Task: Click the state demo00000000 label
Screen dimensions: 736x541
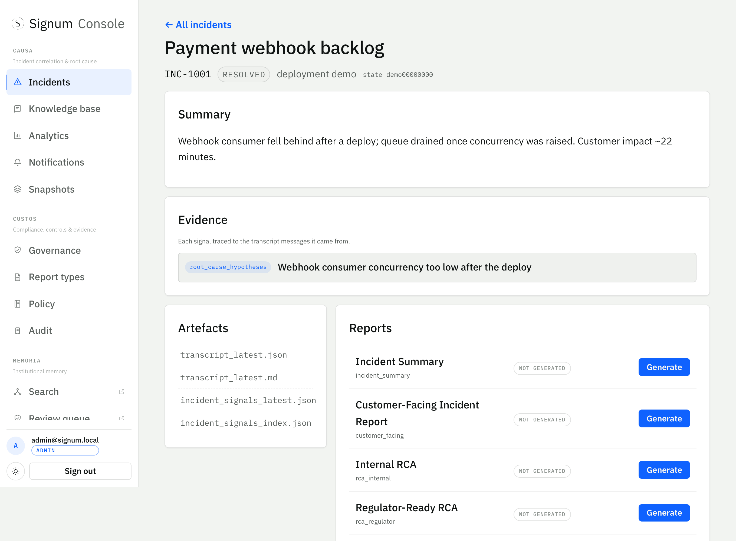Action: coord(398,75)
